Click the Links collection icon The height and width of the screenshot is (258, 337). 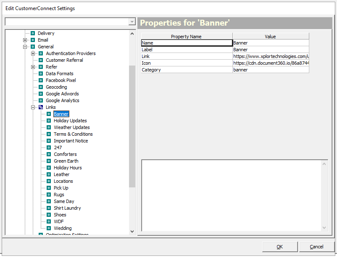click(41, 107)
